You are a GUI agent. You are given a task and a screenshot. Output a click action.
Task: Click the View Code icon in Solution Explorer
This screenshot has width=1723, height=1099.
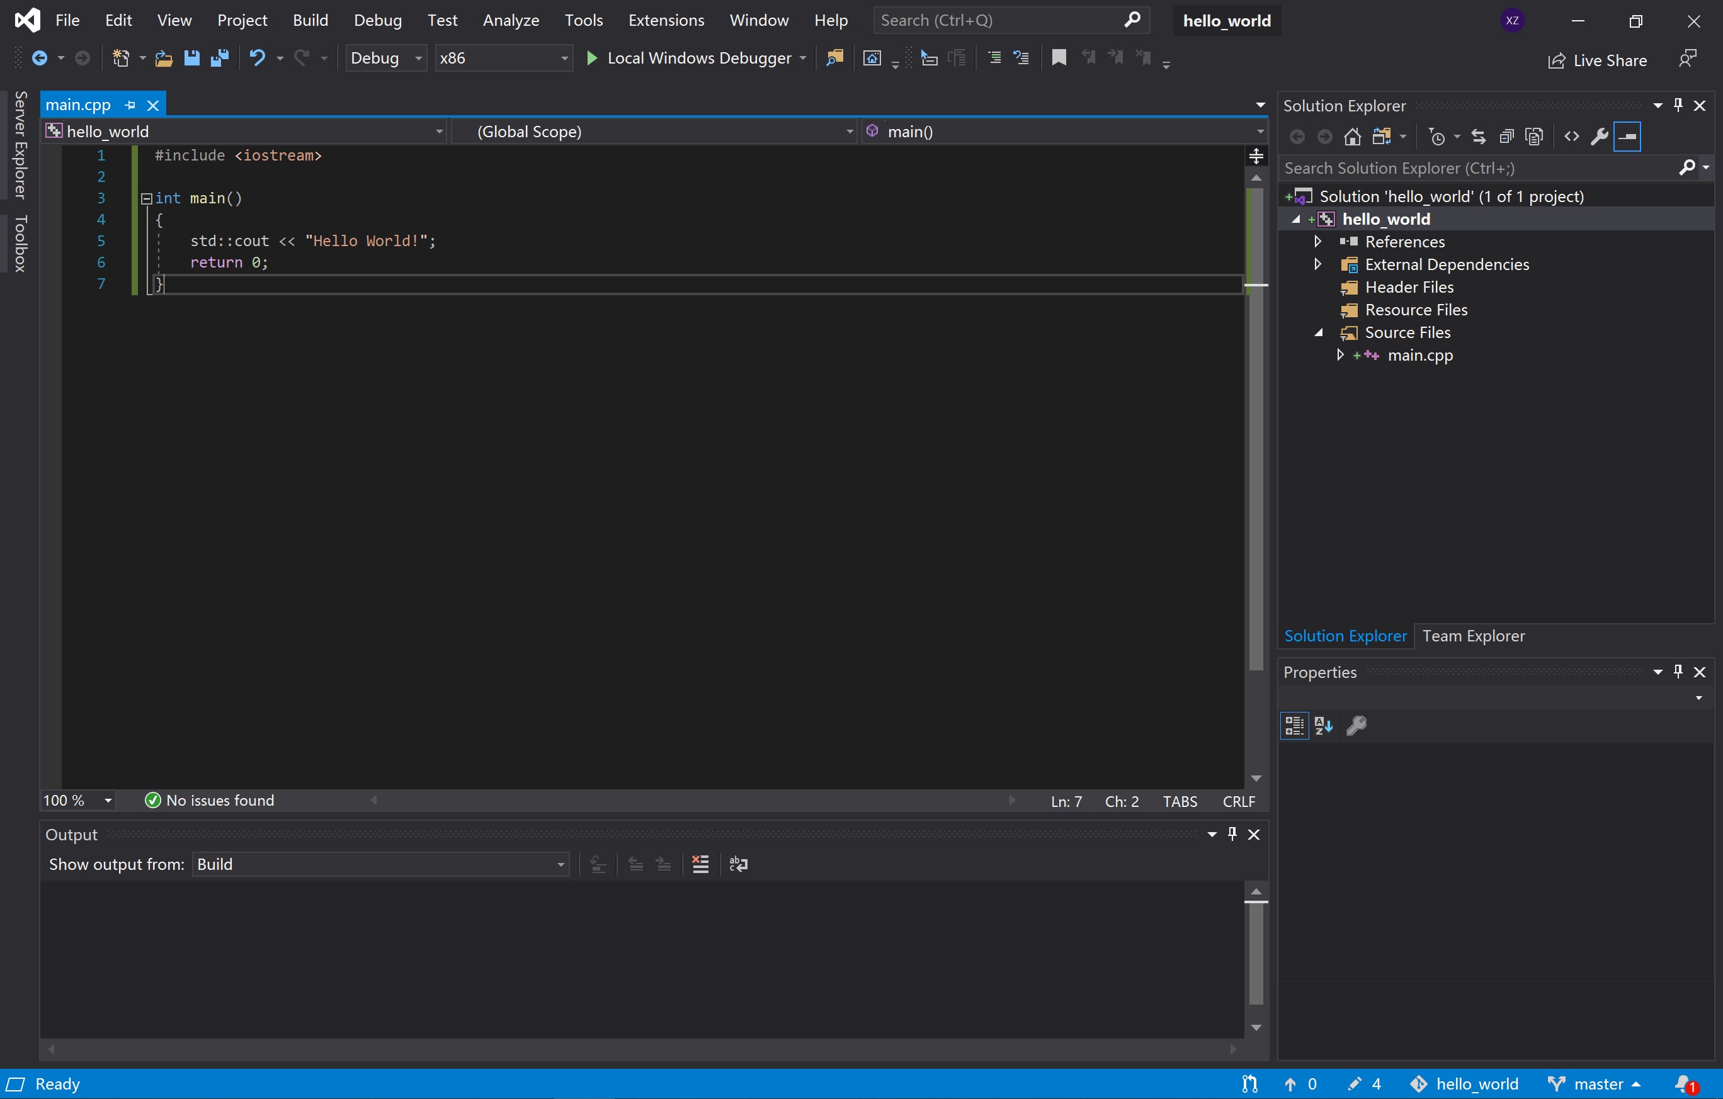[1571, 137]
